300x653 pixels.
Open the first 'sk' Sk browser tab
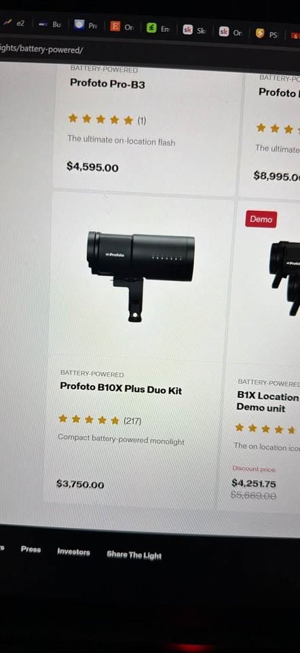coord(195,31)
